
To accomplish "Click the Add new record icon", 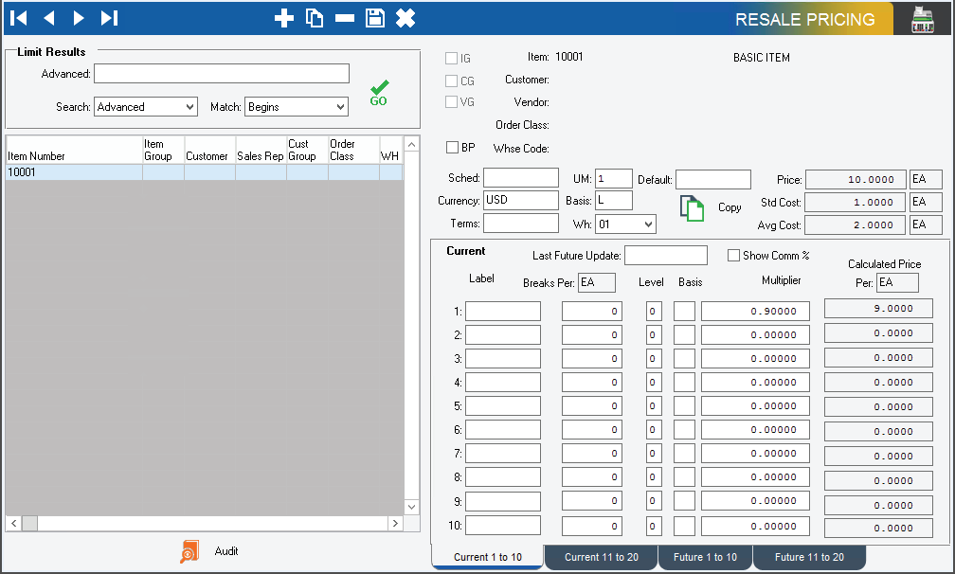I will [284, 17].
